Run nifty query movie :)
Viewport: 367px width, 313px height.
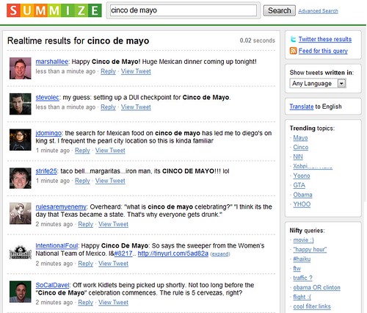303,240
